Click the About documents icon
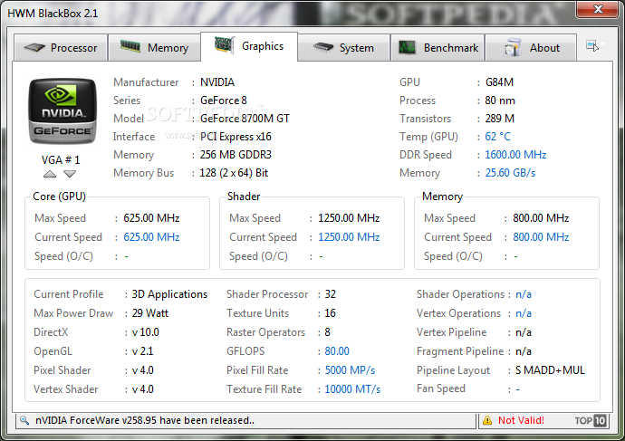Viewport: 625px width, 441px height. pyautogui.click(x=513, y=47)
